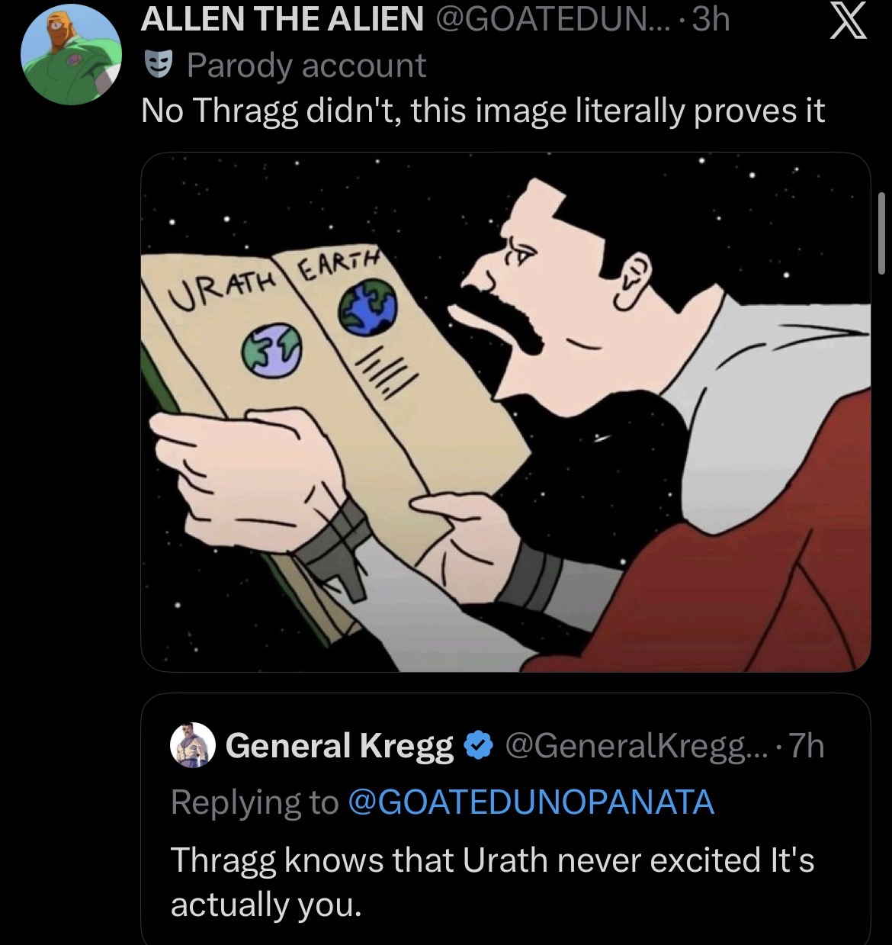Open the quoted tweet's 7h timestamp
The width and height of the screenshot is (892, 945).
coord(807,746)
